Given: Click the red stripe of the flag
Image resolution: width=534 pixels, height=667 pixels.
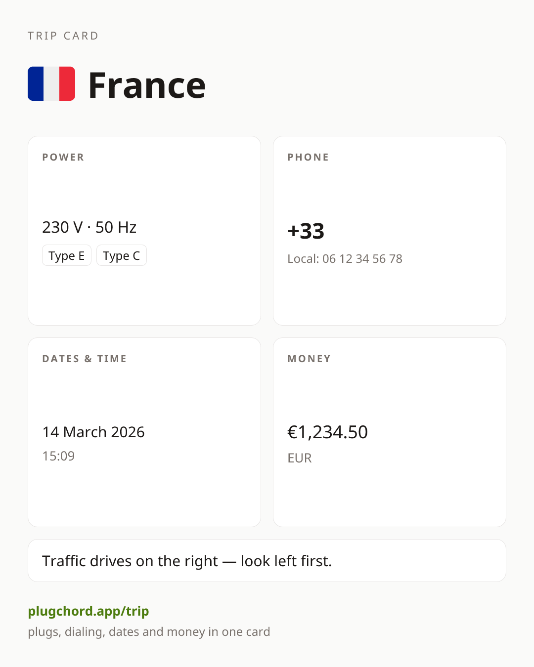Looking at the screenshot, I should pos(67,83).
